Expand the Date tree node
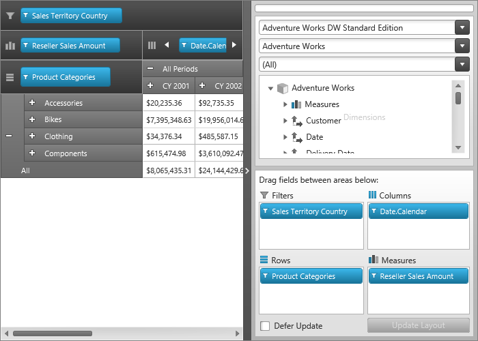This screenshot has width=478, height=341. click(x=285, y=137)
